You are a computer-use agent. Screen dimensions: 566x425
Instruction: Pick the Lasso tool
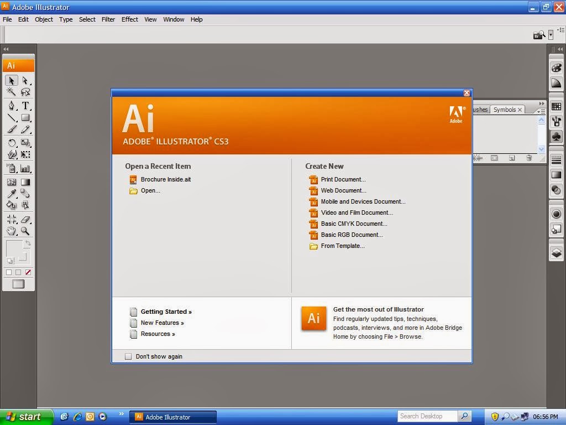tap(25, 92)
